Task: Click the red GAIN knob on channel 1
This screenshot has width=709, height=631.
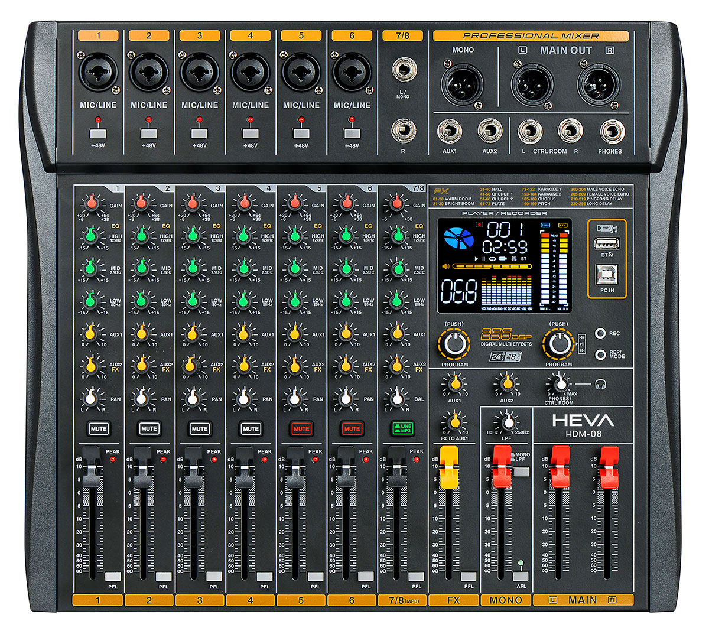Action: point(90,203)
